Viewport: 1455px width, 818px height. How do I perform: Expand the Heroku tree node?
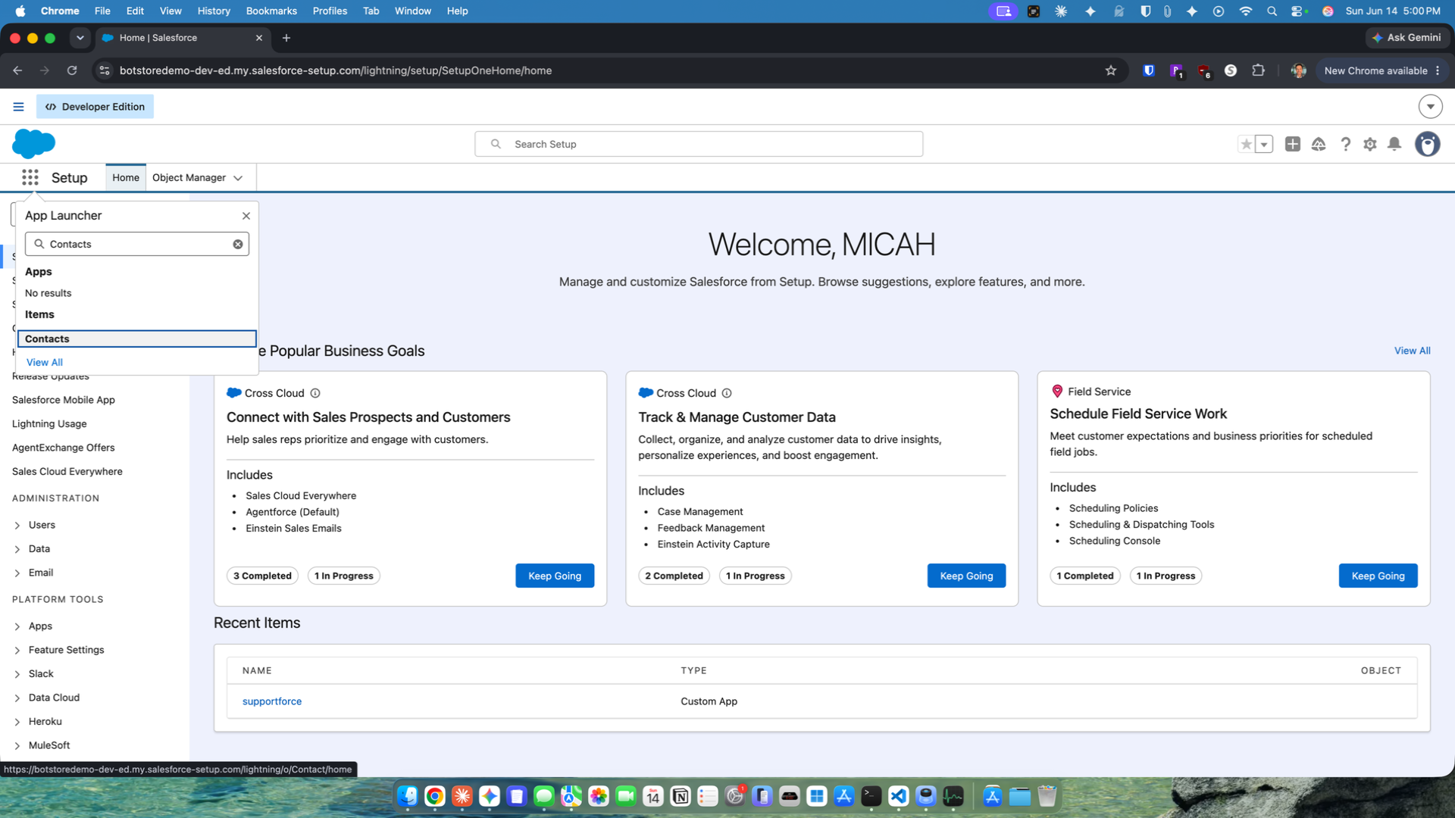click(x=17, y=722)
